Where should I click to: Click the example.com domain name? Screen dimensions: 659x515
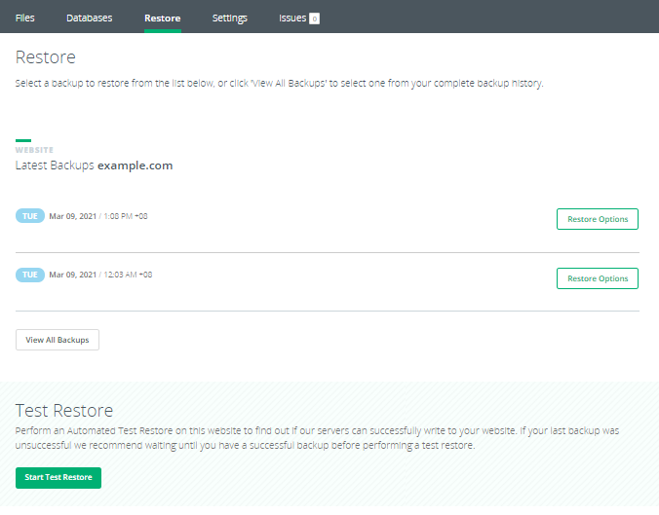135,166
